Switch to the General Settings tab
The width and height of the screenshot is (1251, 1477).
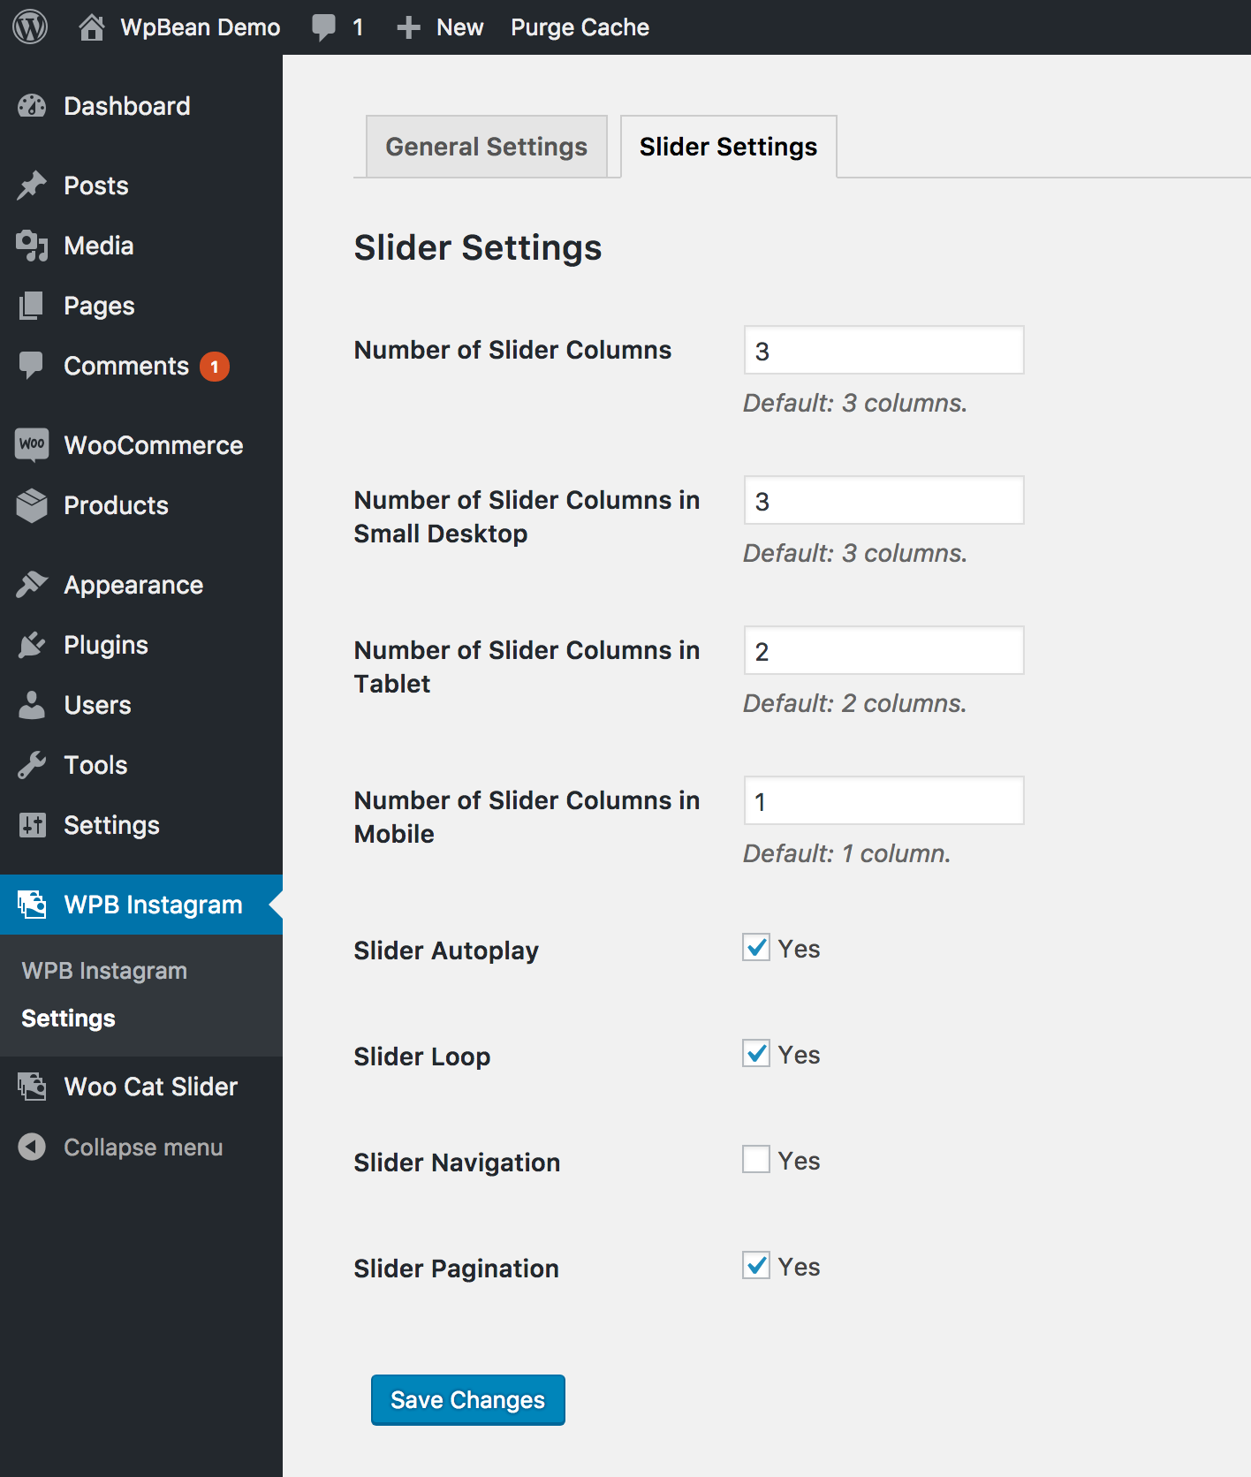(x=487, y=147)
